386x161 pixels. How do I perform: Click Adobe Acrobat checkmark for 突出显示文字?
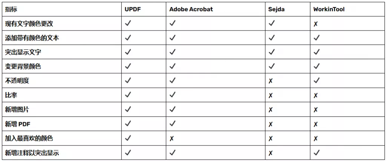point(173,52)
